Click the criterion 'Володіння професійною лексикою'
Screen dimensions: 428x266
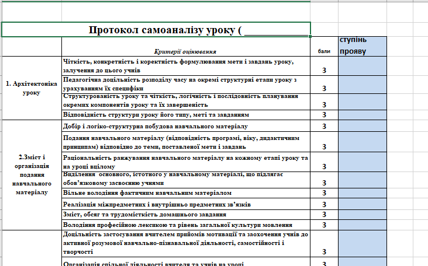tap(186, 225)
